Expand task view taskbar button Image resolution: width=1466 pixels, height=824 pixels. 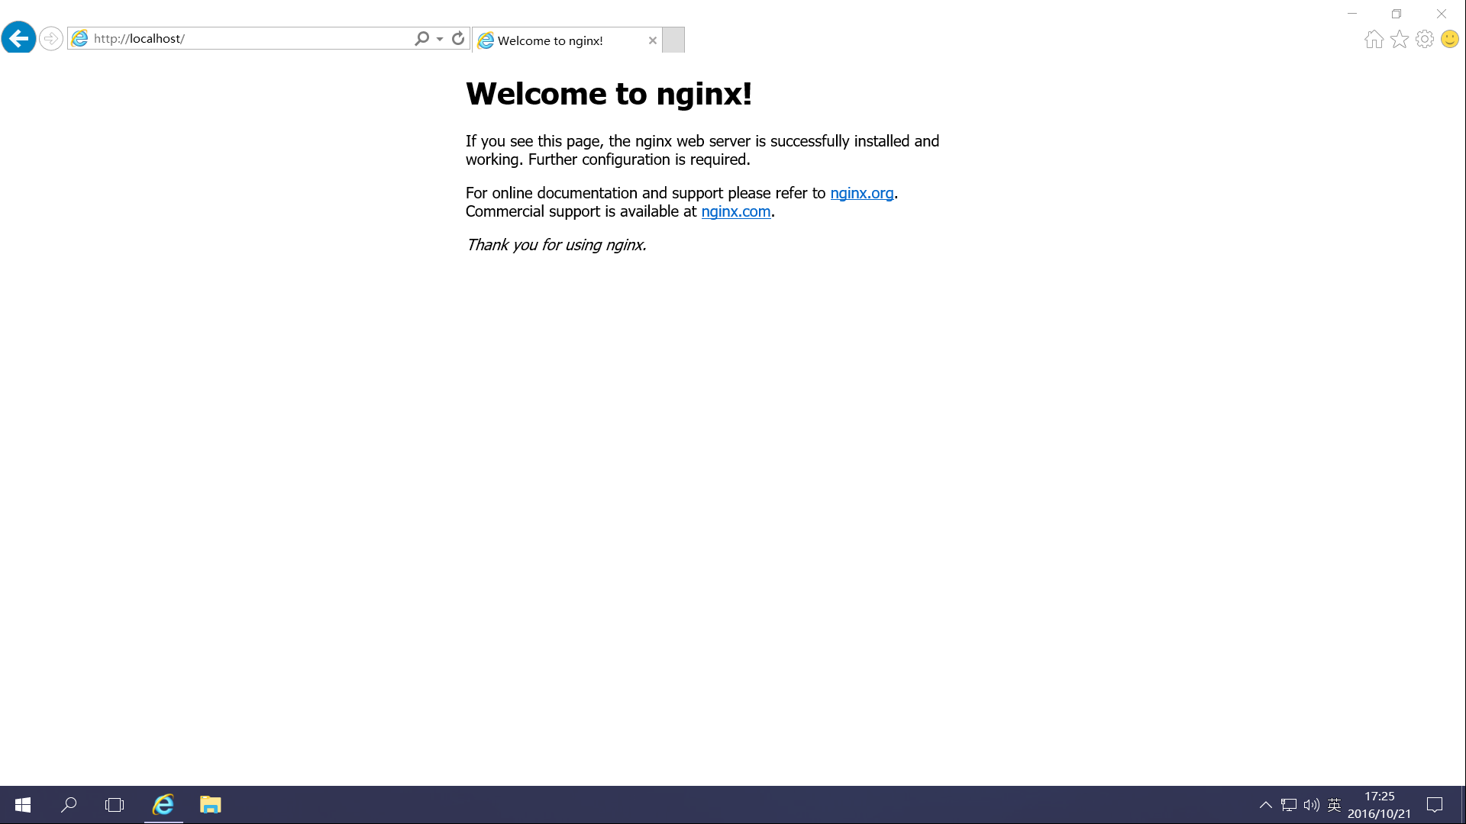tap(115, 804)
